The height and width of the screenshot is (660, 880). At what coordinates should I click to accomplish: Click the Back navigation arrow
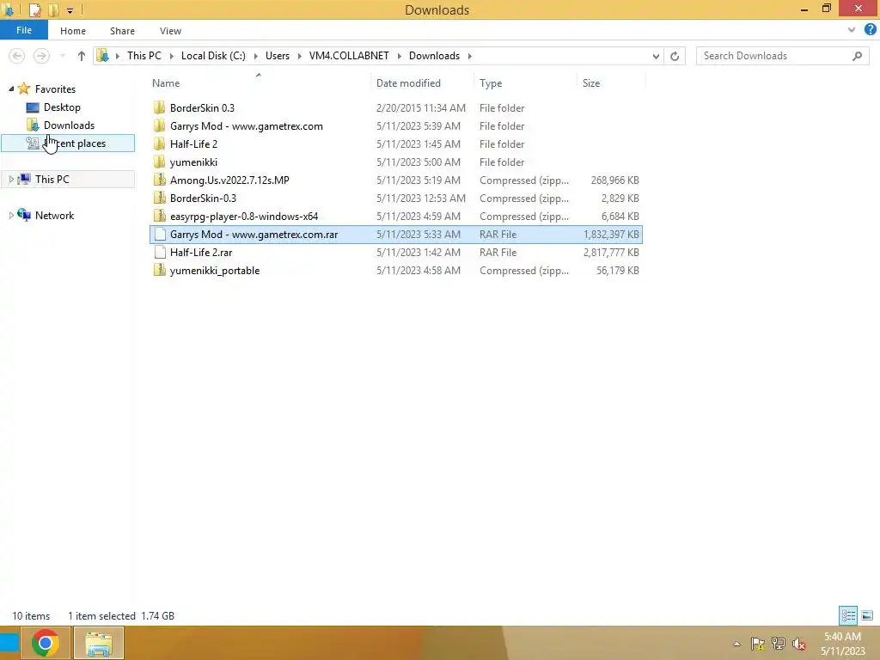coord(17,56)
